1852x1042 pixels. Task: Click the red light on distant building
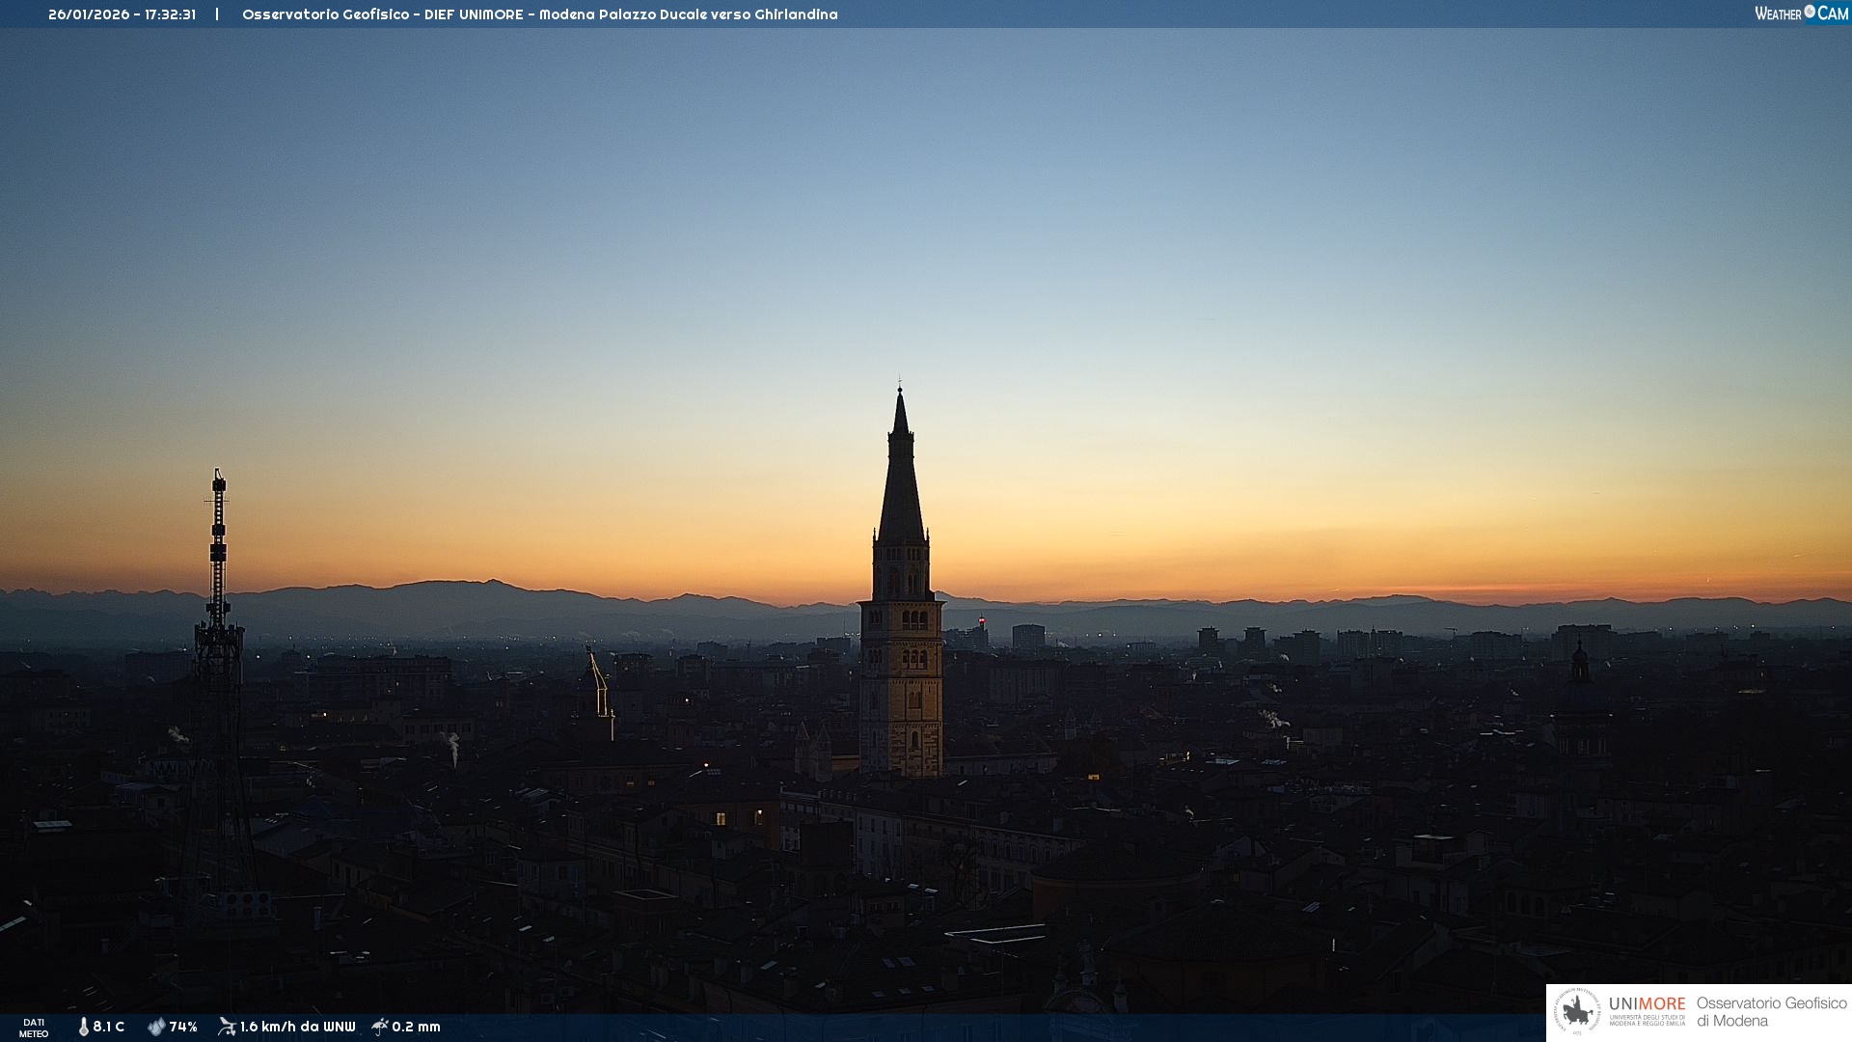(x=982, y=620)
